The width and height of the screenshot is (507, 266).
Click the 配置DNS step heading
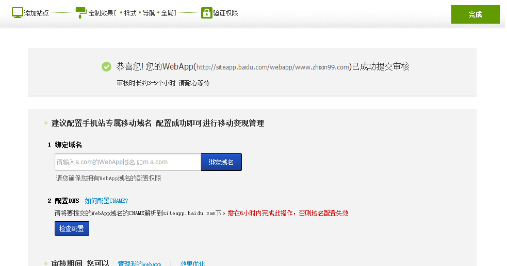(67, 201)
